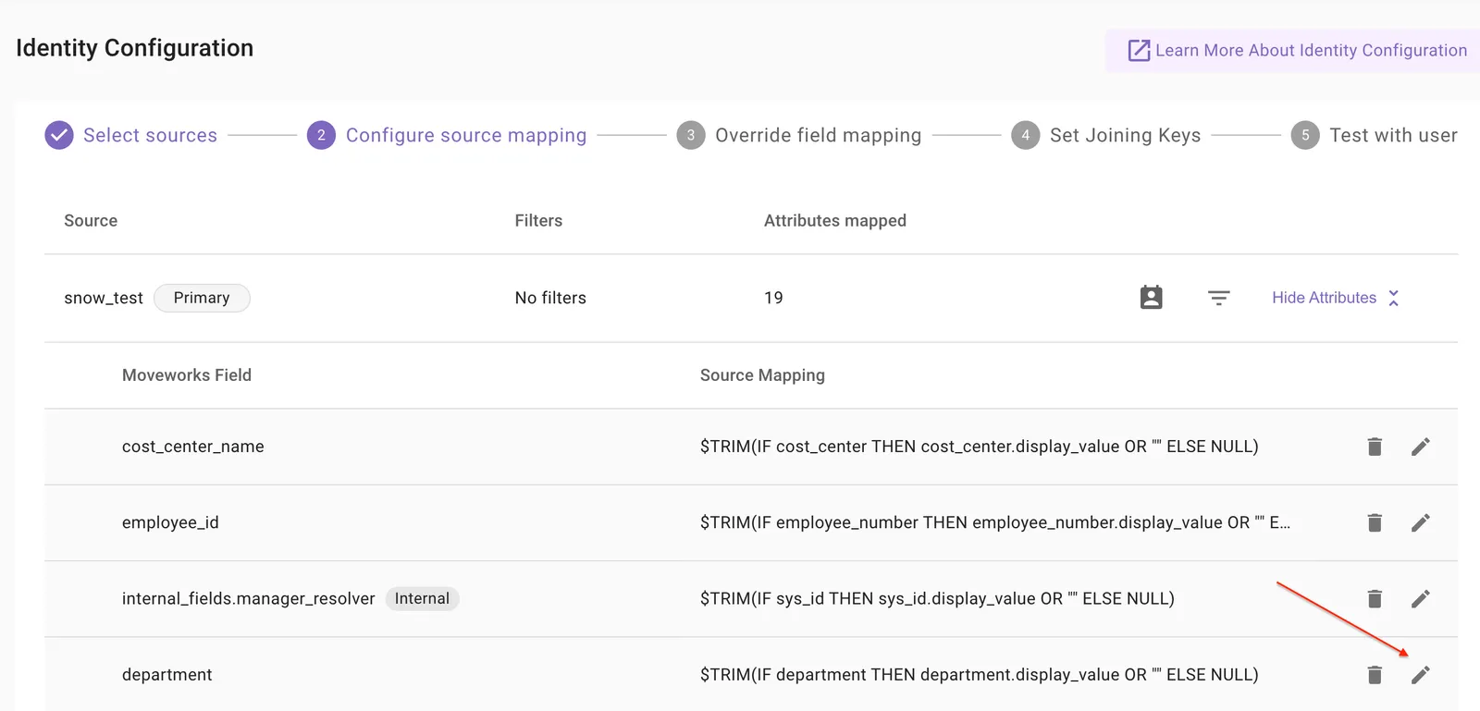
Task: Edit the employee_id mapping
Action: (1421, 522)
